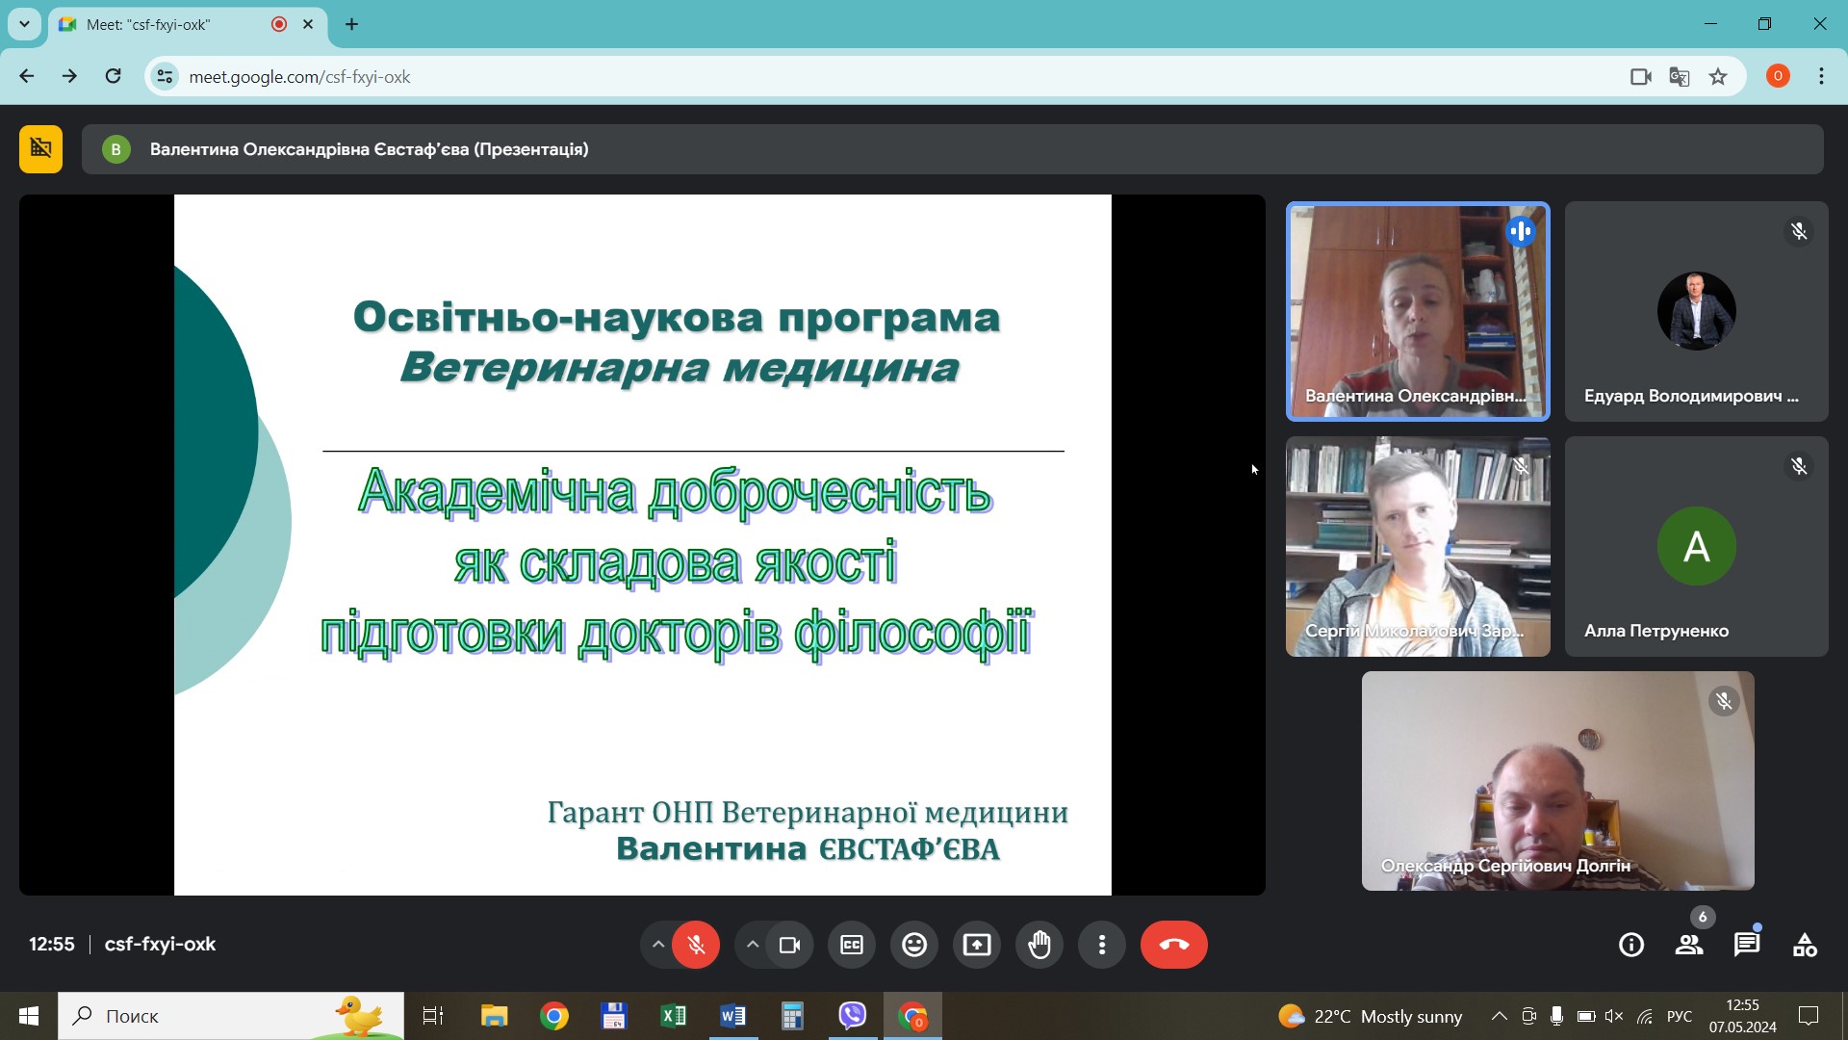Screen dimensions: 1848x1040
Task: Select Алла Петруненко's participant tile
Action: pyautogui.click(x=1696, y=546)
